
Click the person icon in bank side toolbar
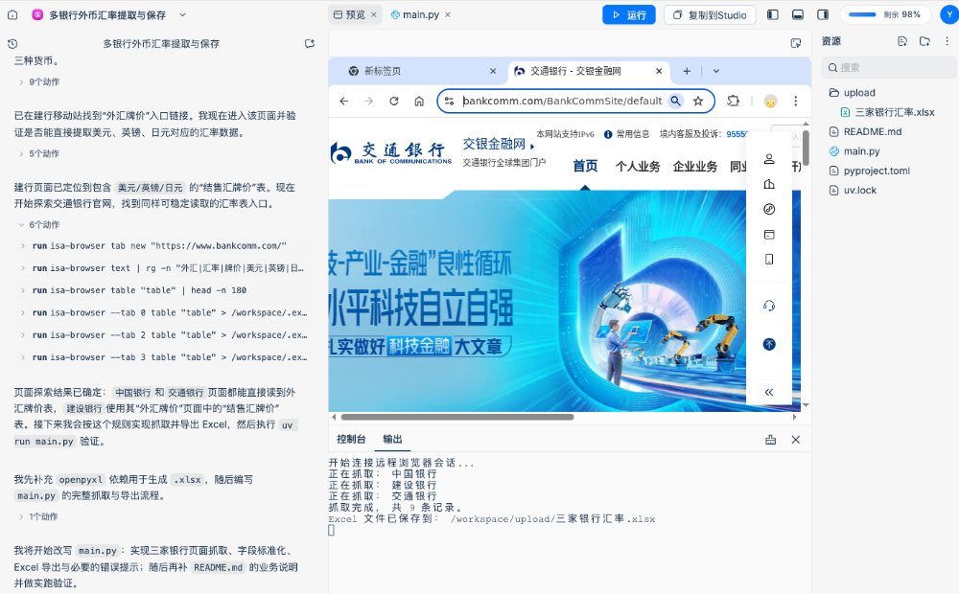click(x=769, y=159)
